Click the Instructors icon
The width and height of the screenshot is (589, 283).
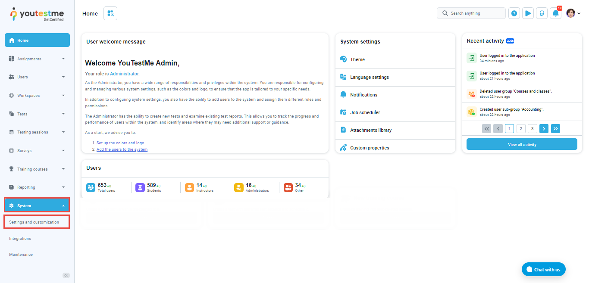click(189, 187)
